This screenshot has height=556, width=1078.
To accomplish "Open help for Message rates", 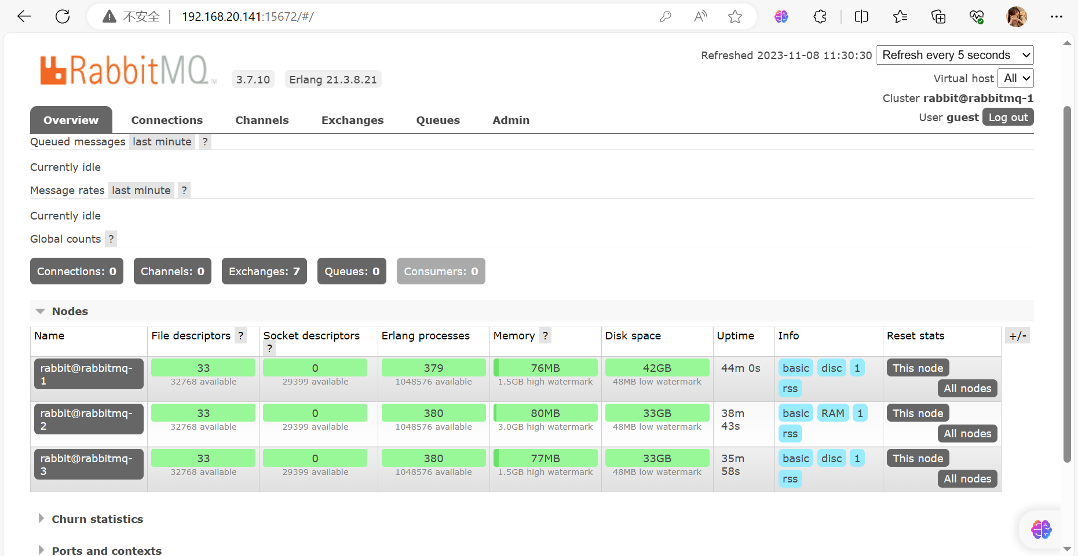I will click(184, 191).
